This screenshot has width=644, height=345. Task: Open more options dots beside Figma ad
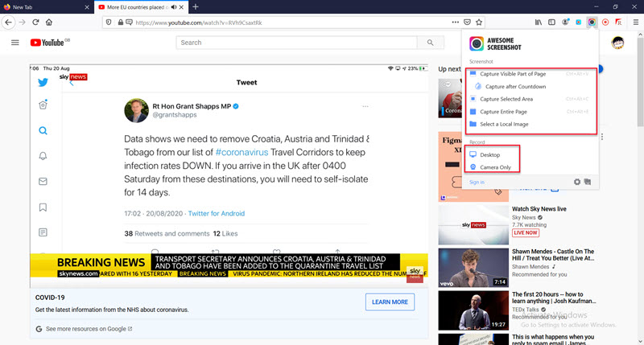click(601, 137)
